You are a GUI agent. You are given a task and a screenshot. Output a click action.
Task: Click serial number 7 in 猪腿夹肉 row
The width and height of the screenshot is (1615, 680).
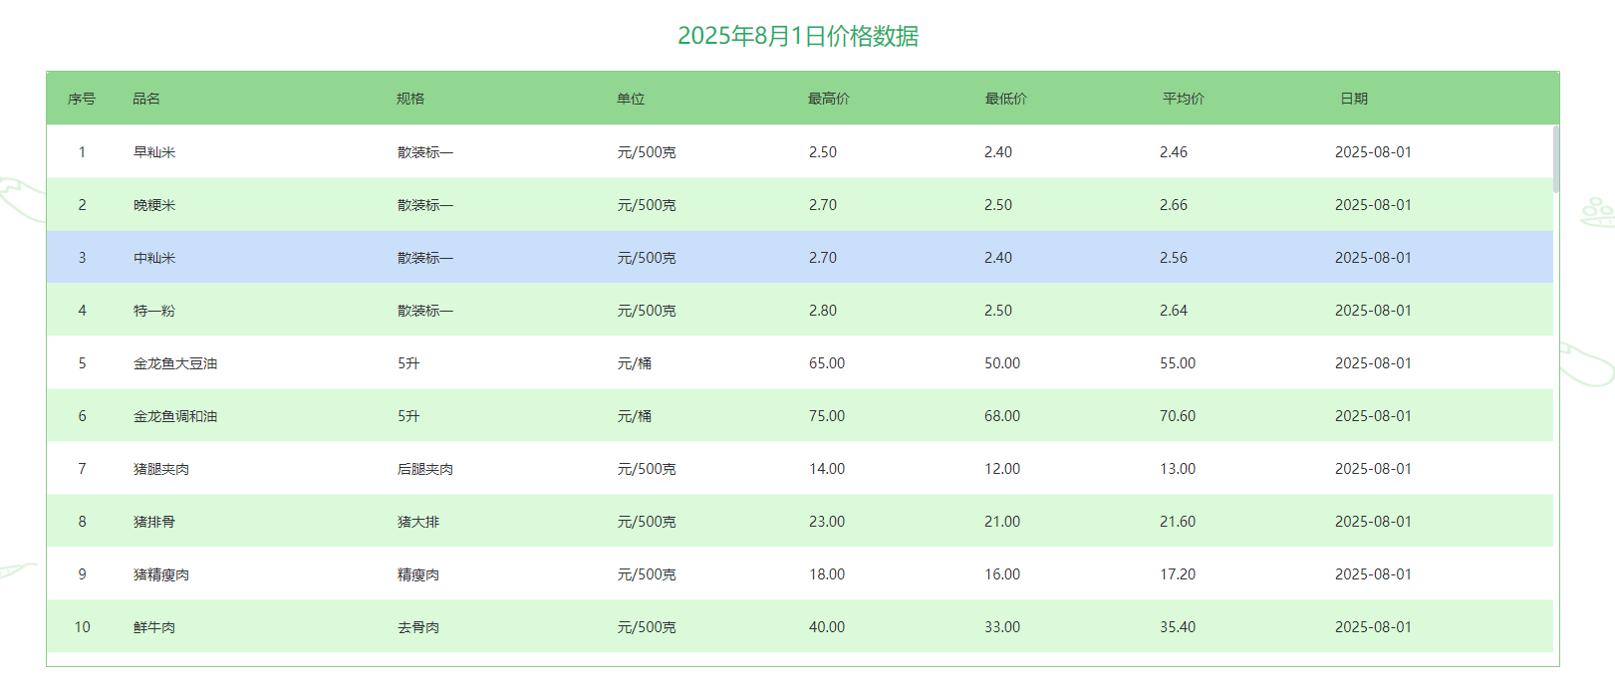pyautogui.click(x=82, y=469)
